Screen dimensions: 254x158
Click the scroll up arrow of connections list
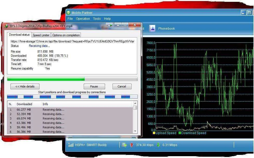coord(135,103)
